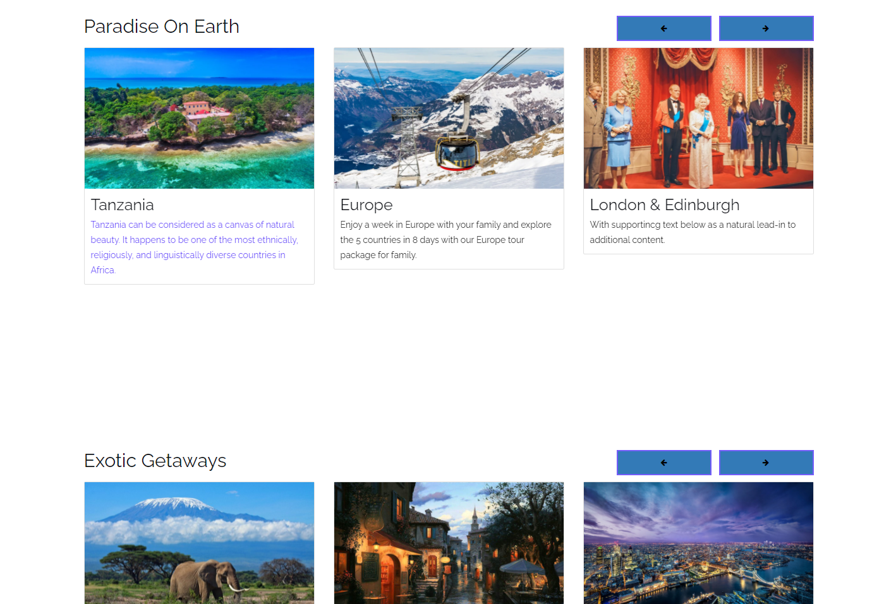The width and height of the screenshot is (872, 604).
Task: Click the Tanzania card title
Action: (123, 205)
